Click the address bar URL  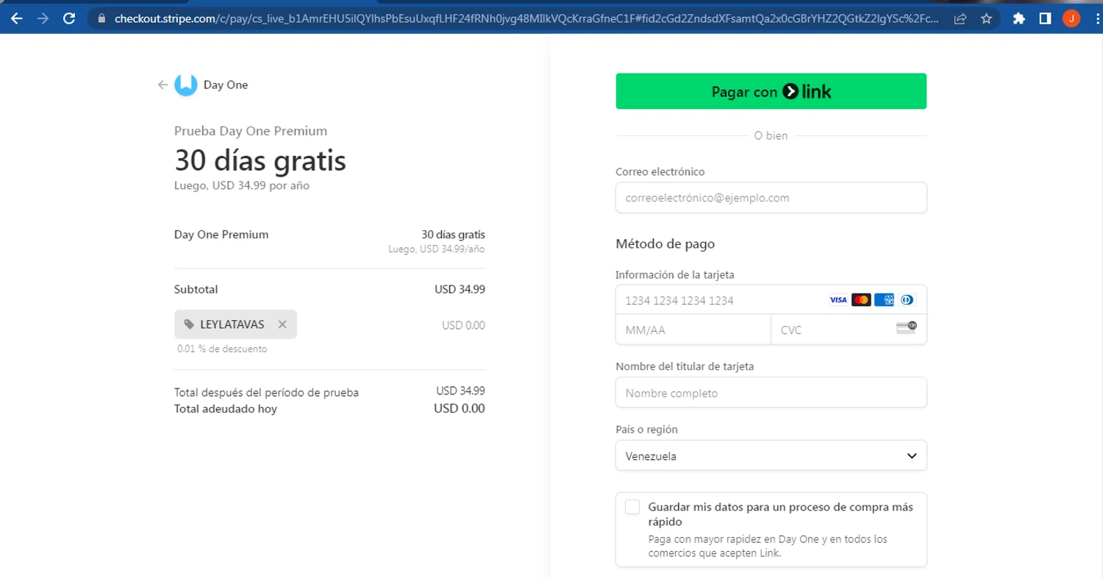click(x=526, y=18)
